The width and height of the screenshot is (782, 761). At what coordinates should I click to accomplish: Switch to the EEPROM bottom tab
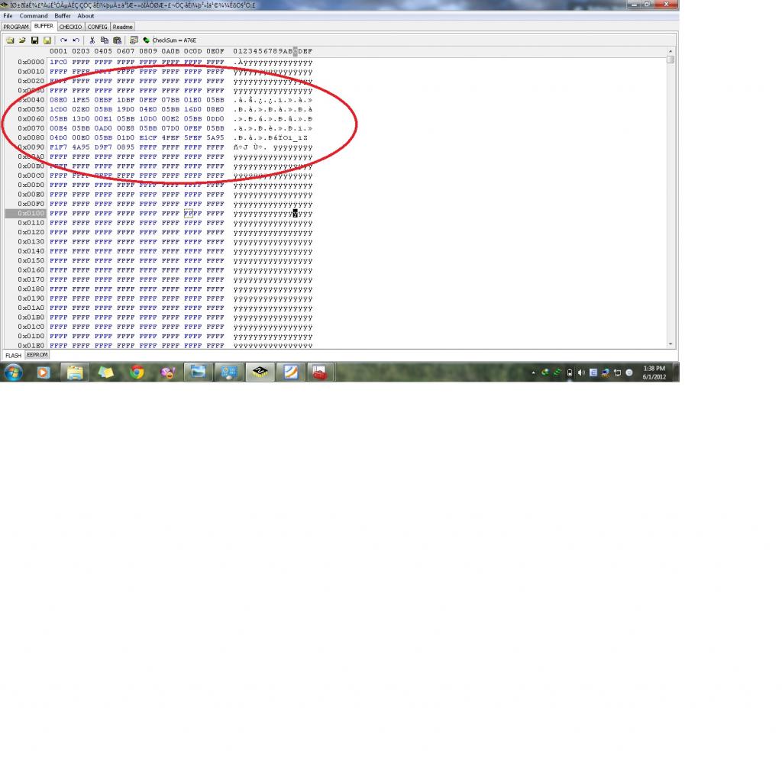pyautogui.click(x=37, y=355)
